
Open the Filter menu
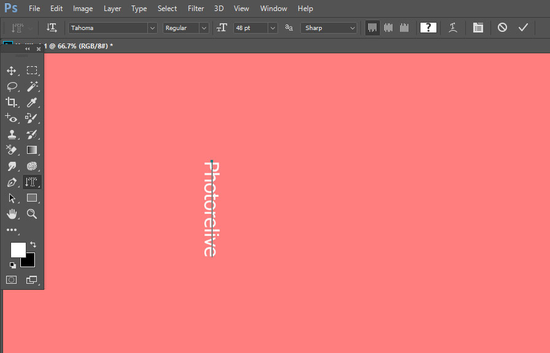point(195,8)
